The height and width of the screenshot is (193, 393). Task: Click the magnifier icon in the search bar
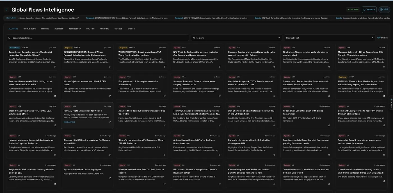click(9, 38)
